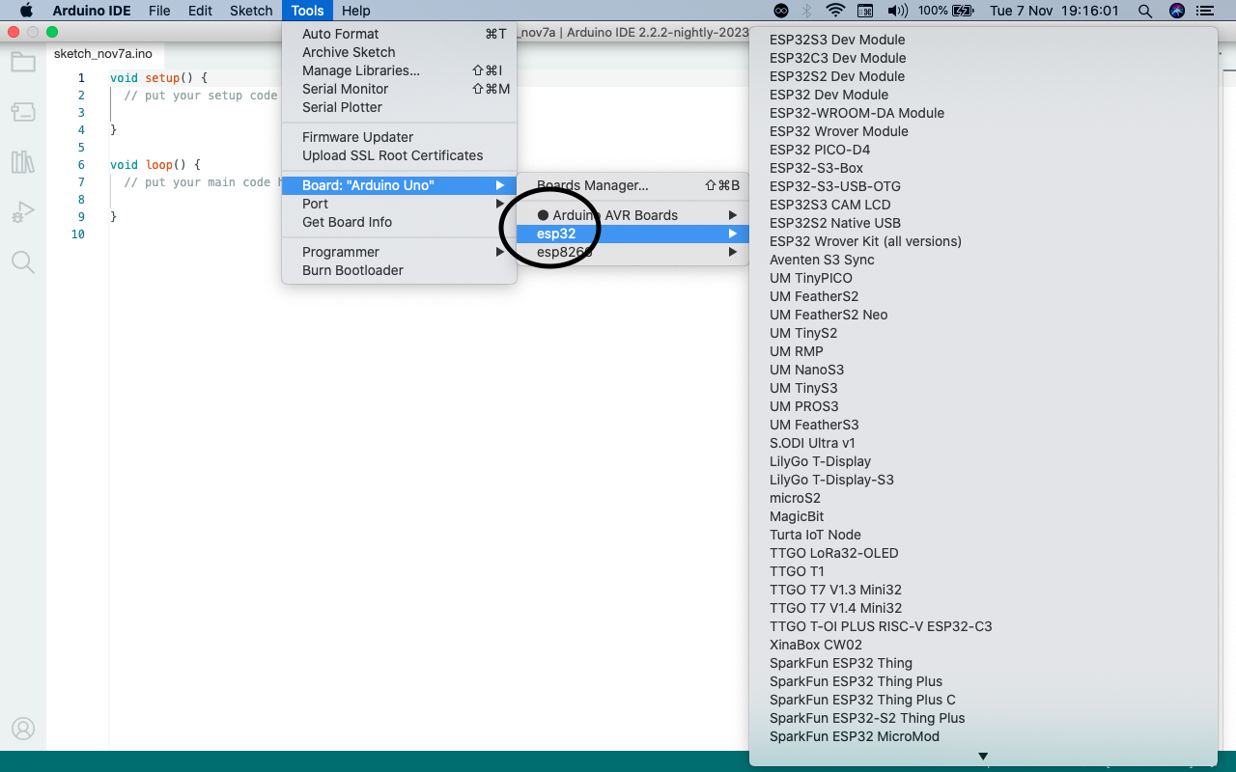The height and width of the screenshot is (772, 1236).
Task: Open the Search sidebar icon
Action: click(23, 262)
